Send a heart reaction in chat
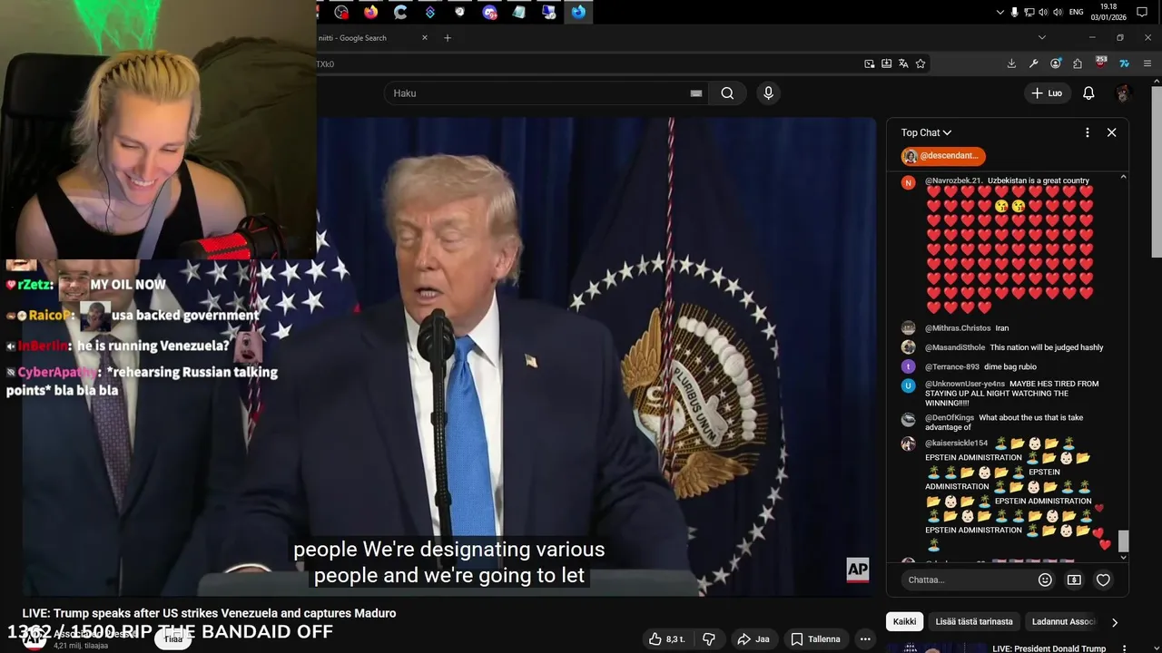 click(1103, 580)
